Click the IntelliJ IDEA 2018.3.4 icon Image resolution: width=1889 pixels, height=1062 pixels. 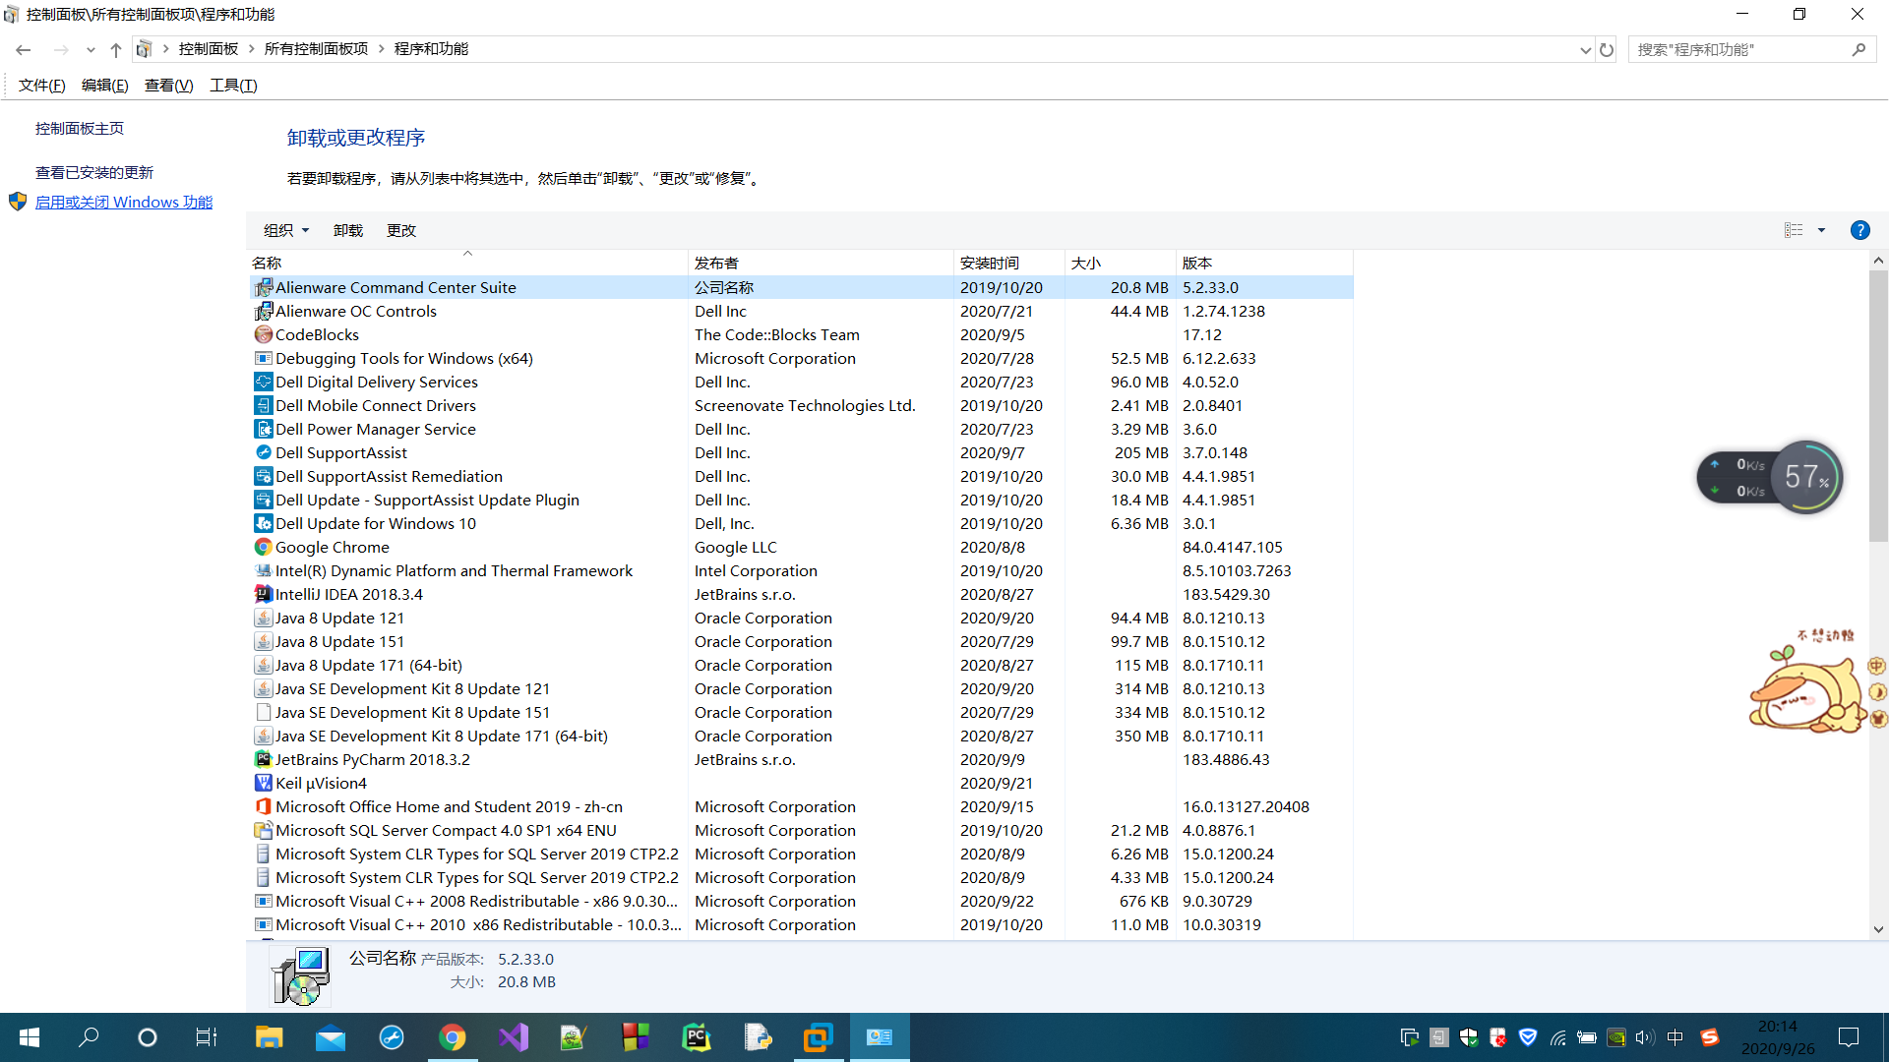click(x=263, y=594)
